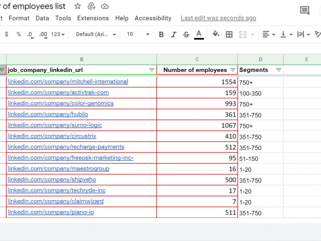Open the shipveho LinkedIn link
The image size is (321, 241).
point(52,179)
